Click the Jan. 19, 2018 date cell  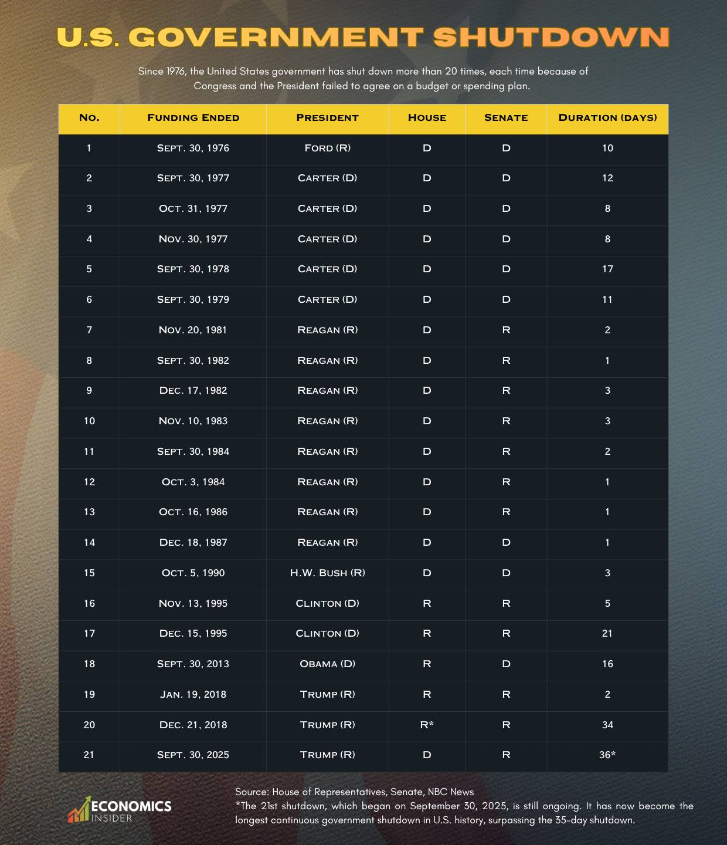(193, 695)
